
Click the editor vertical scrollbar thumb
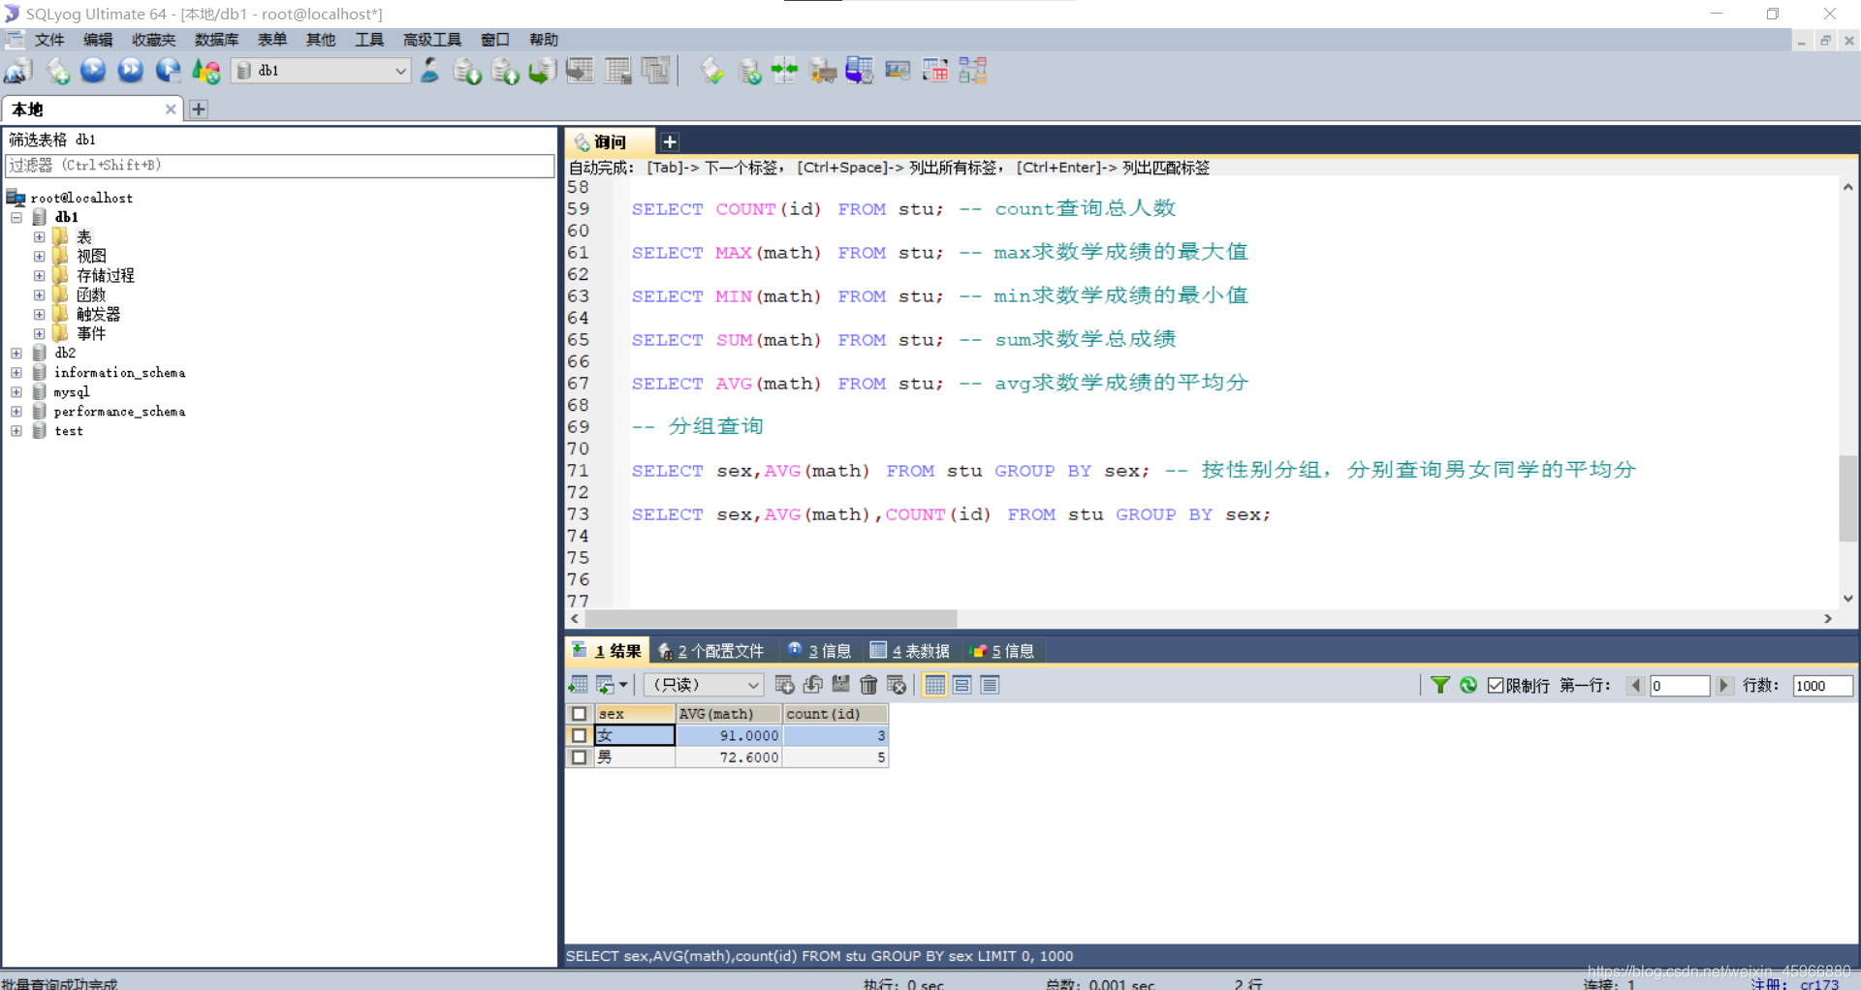(1847, 498)
